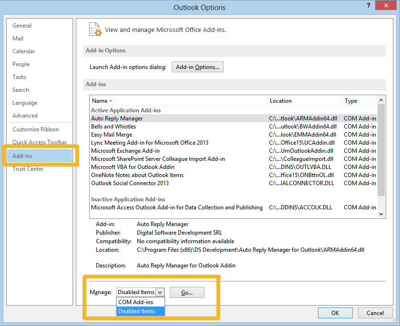Viewport: 400px width, 326px height.
Task: Click the Add-in Options button
Action: pyautogui.click(x=197, y=67)
